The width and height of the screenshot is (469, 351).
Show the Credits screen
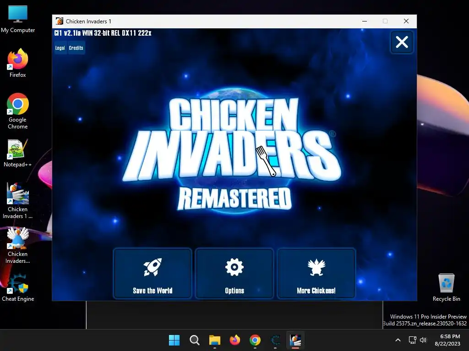click(76, 48)
